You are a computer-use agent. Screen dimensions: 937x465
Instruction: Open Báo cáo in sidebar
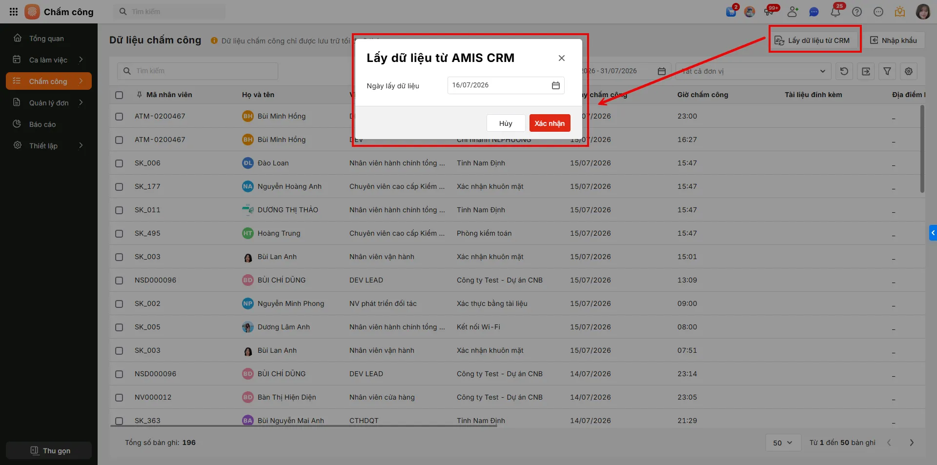pyautogui.click(x=49, y=124)
